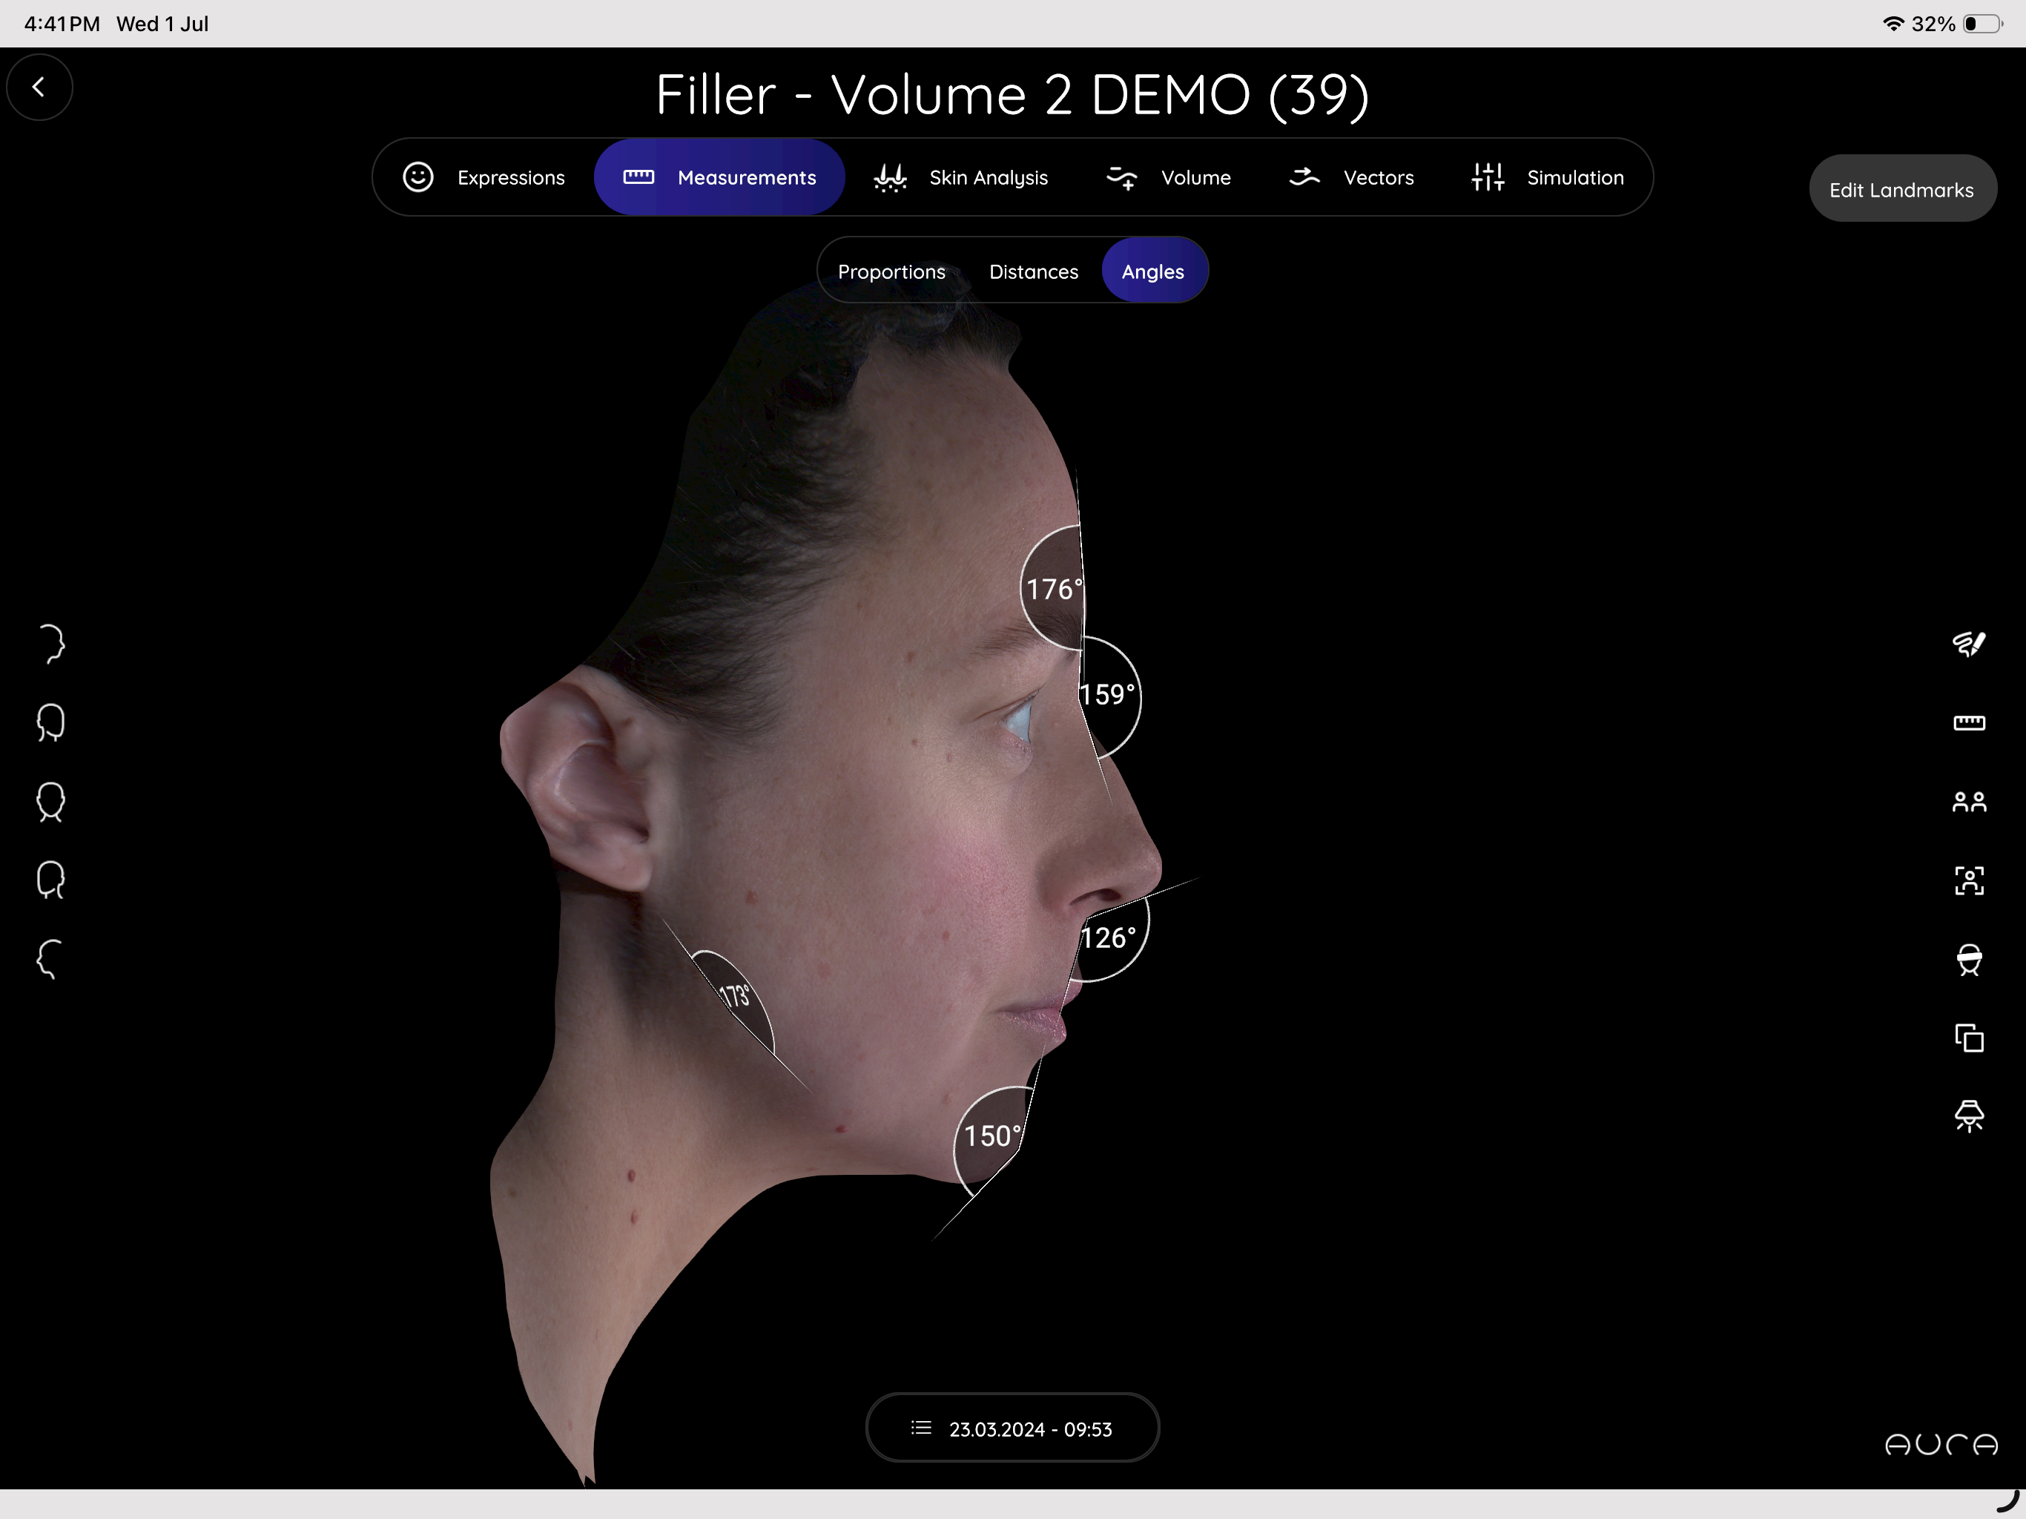The width and height of the screenshot is (2026, 1519).
Task: Select the Measurements tab
Action: 719,178
